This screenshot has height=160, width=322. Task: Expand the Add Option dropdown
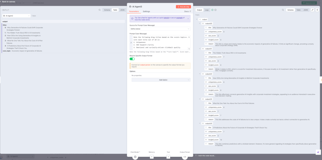[161, 80]
